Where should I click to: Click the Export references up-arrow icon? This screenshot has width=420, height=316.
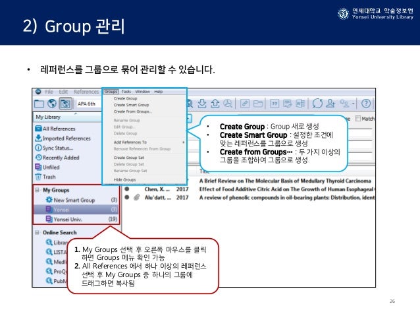(x=215, y=104)
